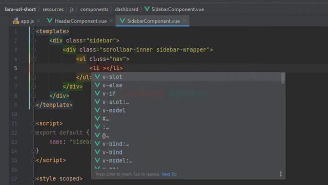328x185 pixels.
Task: Click the Vue icon on SidebarComponent.vue tab
Action: [122, 21]
